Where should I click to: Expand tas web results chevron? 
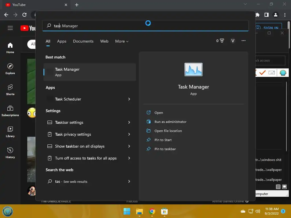pos(129,181)
